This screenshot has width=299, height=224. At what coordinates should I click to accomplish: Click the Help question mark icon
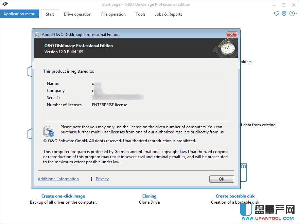coord(292,14)
